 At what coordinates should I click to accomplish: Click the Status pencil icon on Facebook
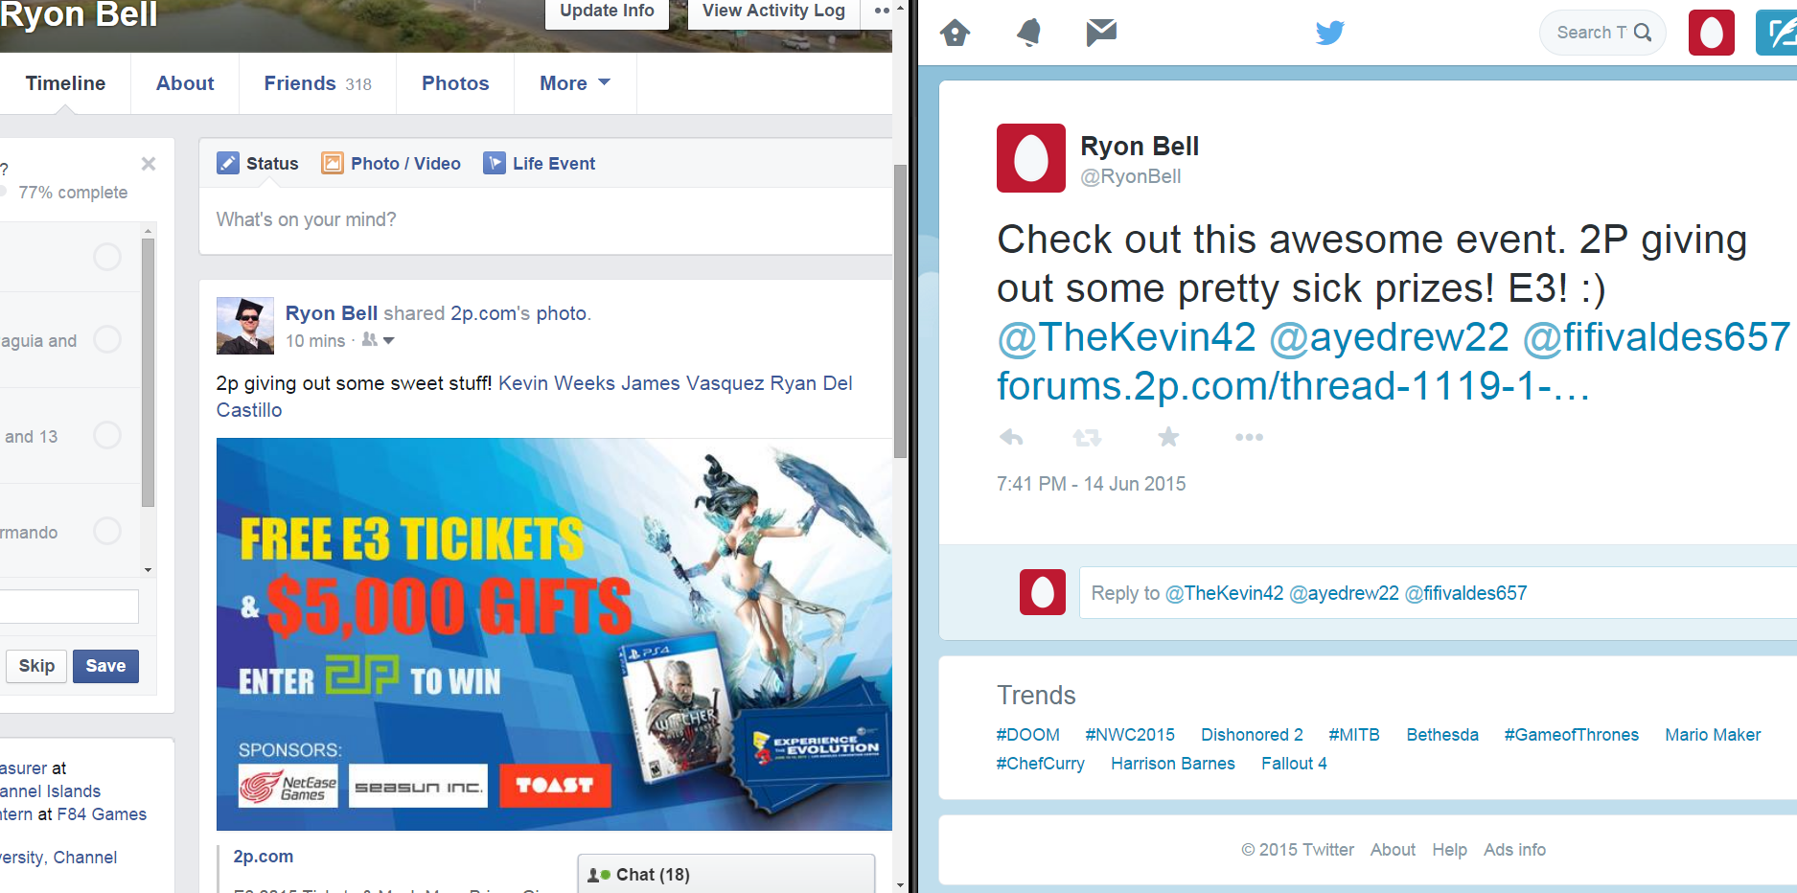click(x=227, y=163)
